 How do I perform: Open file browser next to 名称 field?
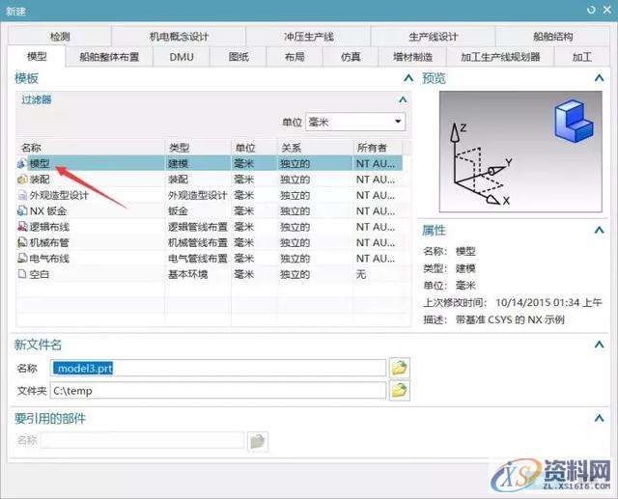click(x=399, y=368)
